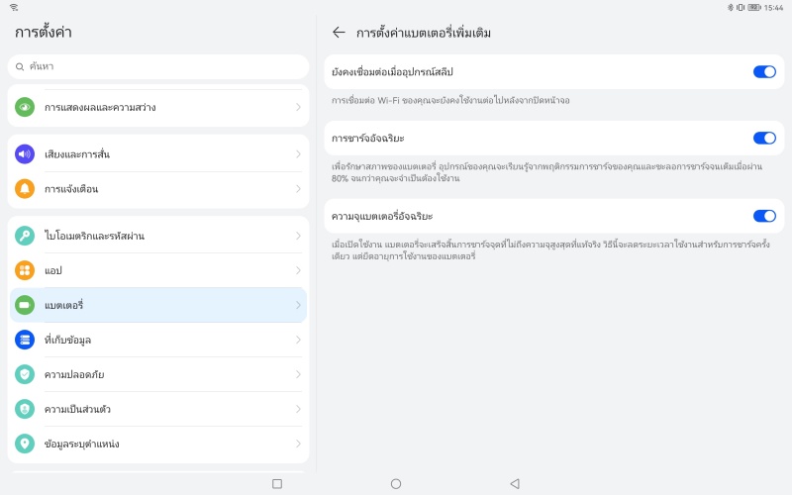
Task: Click the search magnifier icon
Action: (x=20, y=66)
